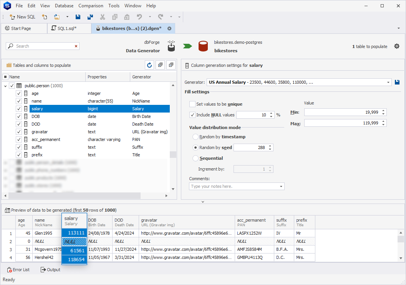406x285 pixels.
Task: Collapse the public.person table node
Action: point(5,86)
